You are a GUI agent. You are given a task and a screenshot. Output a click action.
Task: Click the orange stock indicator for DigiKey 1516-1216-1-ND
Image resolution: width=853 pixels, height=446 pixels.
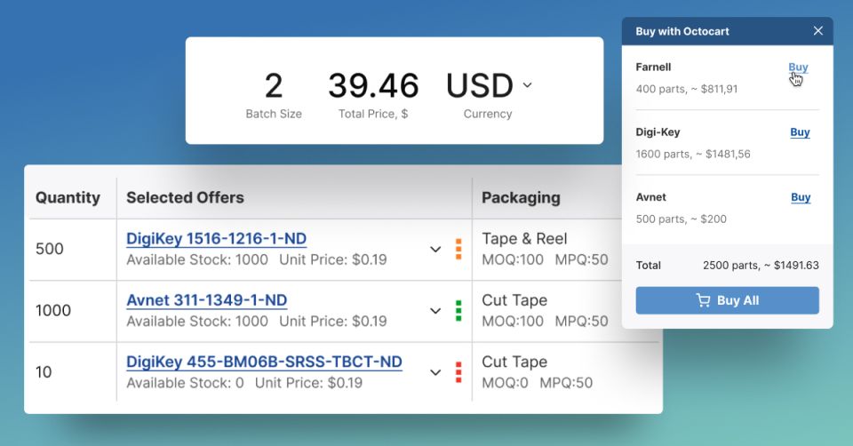(x=458, y=249)
